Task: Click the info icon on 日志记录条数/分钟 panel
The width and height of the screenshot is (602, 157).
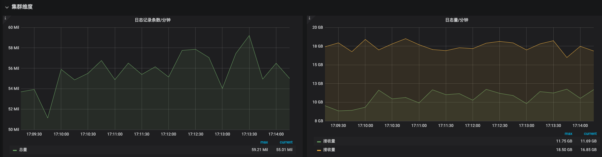Action: [x=5, y=18]
